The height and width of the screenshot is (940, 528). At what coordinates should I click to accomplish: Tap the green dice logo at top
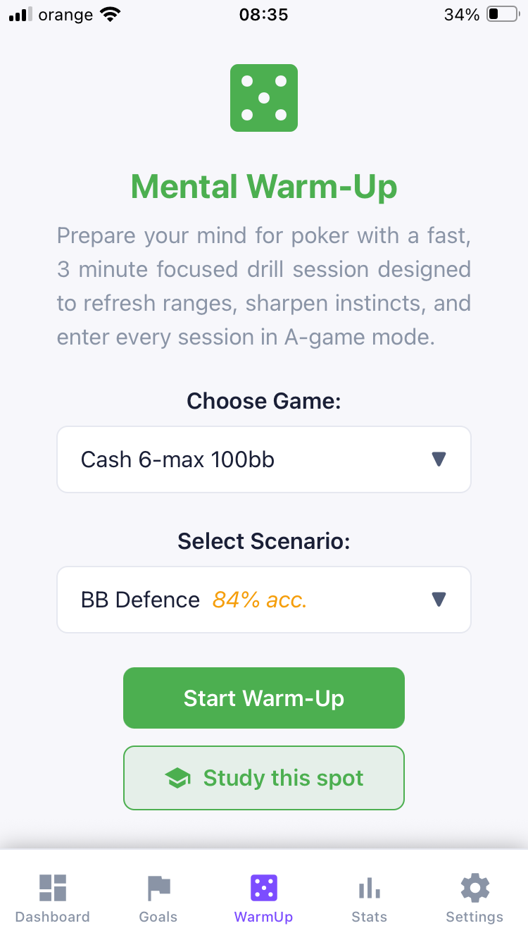264,98
